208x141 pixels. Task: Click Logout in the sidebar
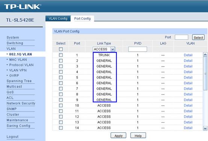coord(12,137)
